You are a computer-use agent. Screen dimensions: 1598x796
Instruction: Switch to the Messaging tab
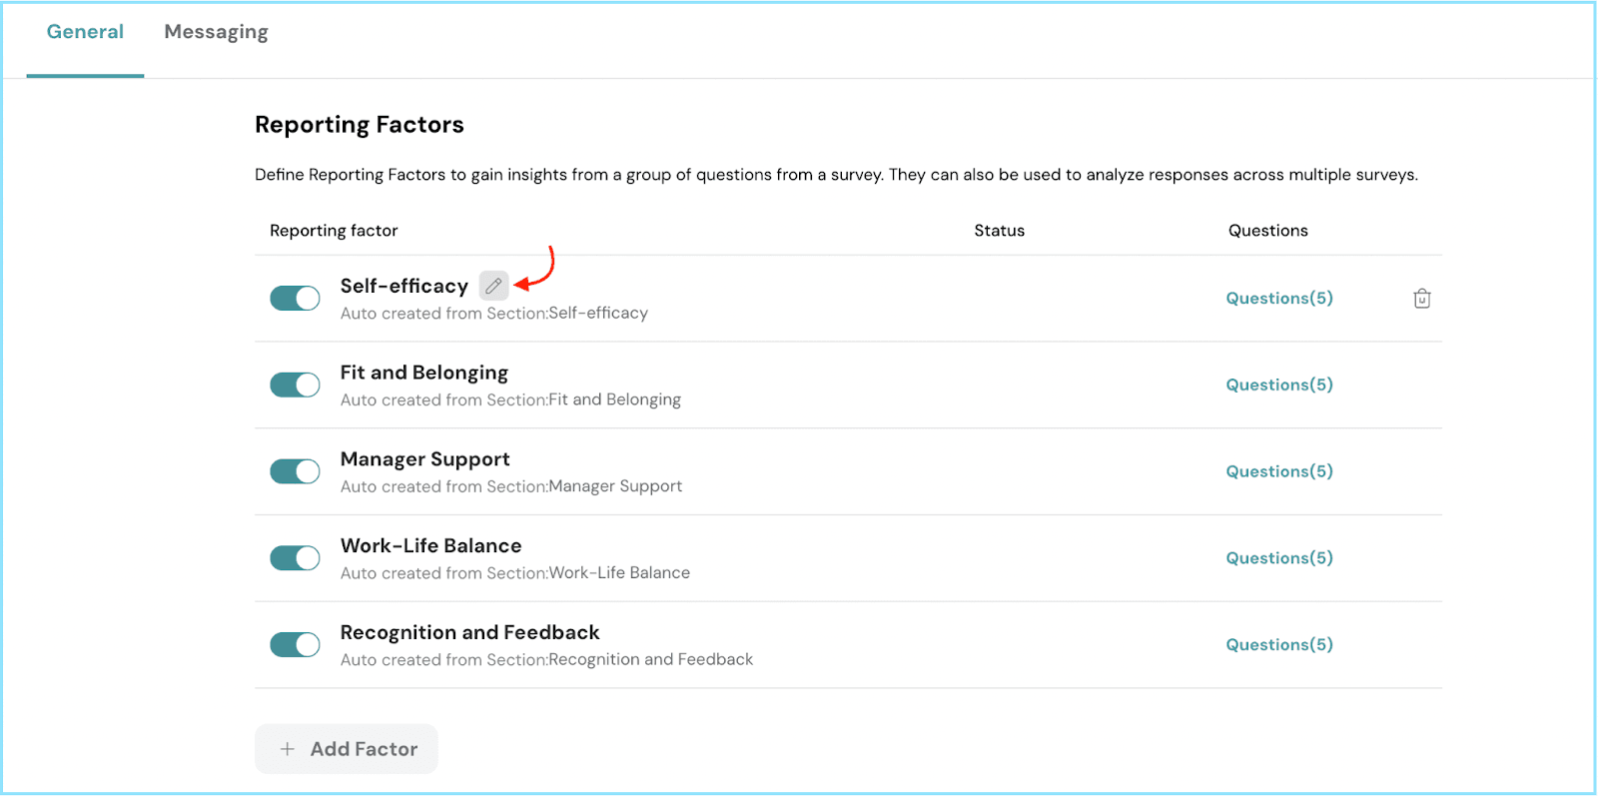(216, 32)
